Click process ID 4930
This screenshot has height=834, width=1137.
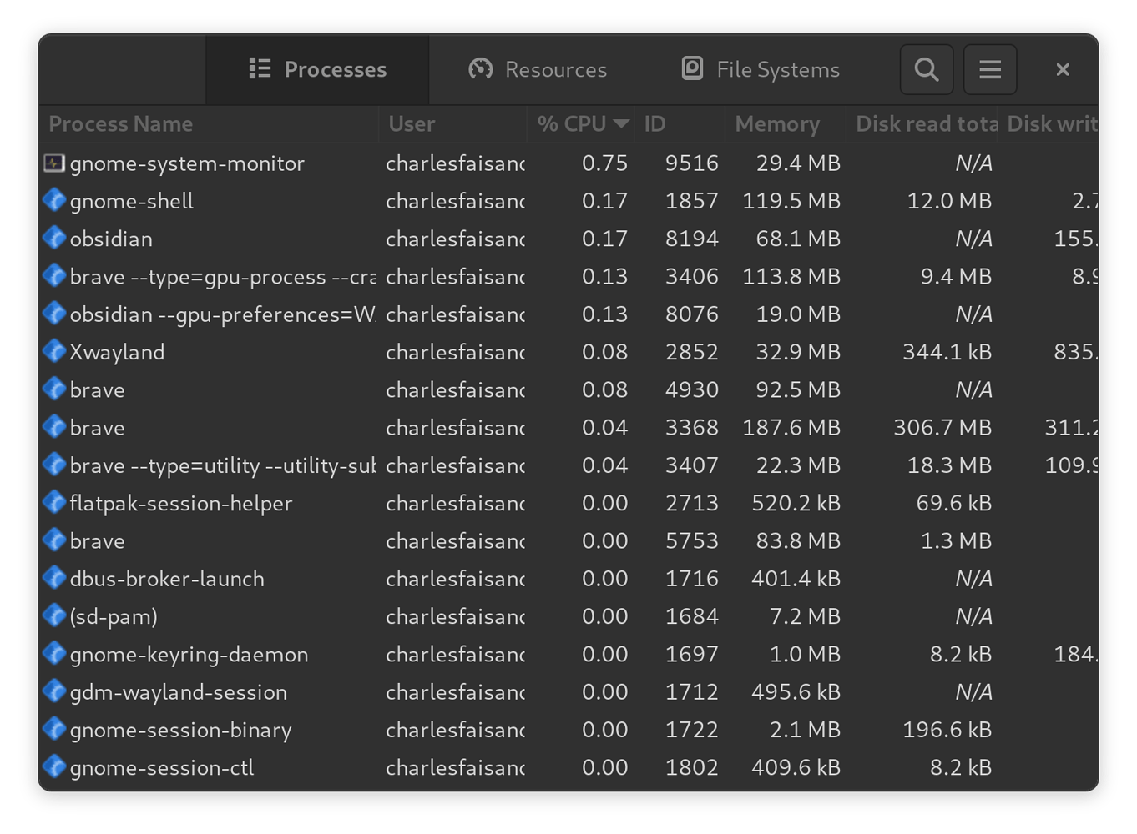pyautogui.click(x=691, y=389)
